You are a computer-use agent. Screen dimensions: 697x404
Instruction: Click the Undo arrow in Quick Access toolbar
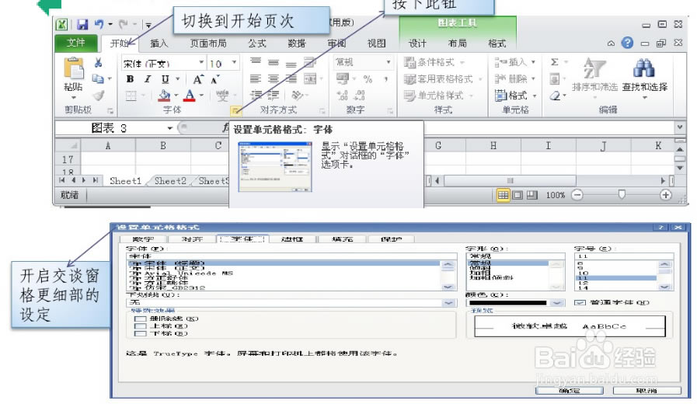coord(99,24)
